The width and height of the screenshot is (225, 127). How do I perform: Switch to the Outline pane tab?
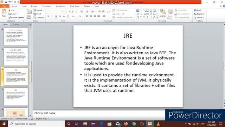pos(15,24)
